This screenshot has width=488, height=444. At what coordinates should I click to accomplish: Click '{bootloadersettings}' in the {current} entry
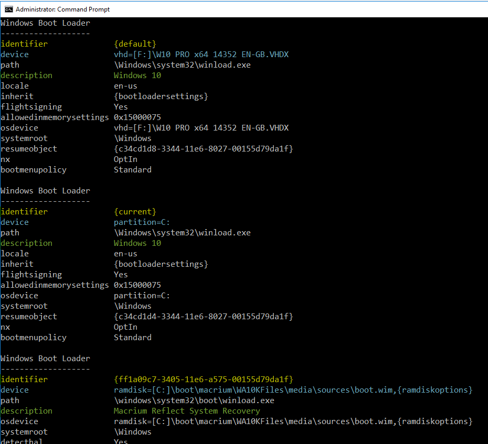[161, 264]
